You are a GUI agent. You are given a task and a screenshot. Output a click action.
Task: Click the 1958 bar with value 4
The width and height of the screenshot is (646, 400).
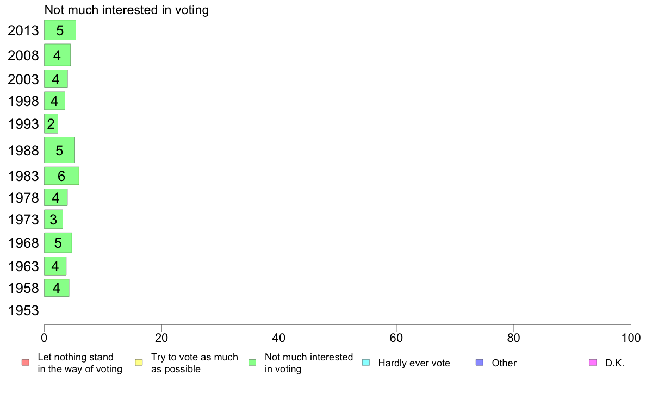pyautogui.click(x=57, y=287)
